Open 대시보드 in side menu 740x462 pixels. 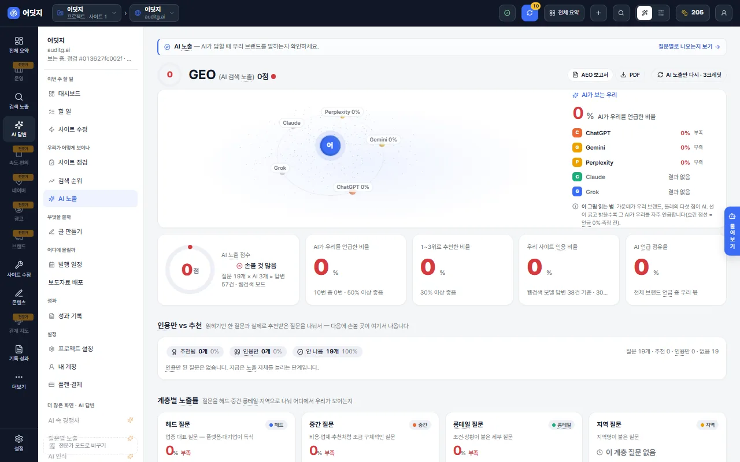tap(90, 93)
